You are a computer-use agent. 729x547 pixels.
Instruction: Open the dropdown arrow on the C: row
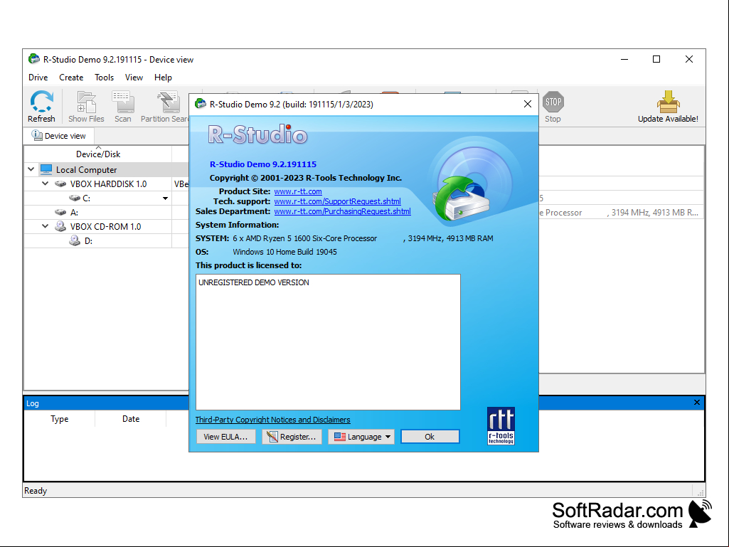165,198
